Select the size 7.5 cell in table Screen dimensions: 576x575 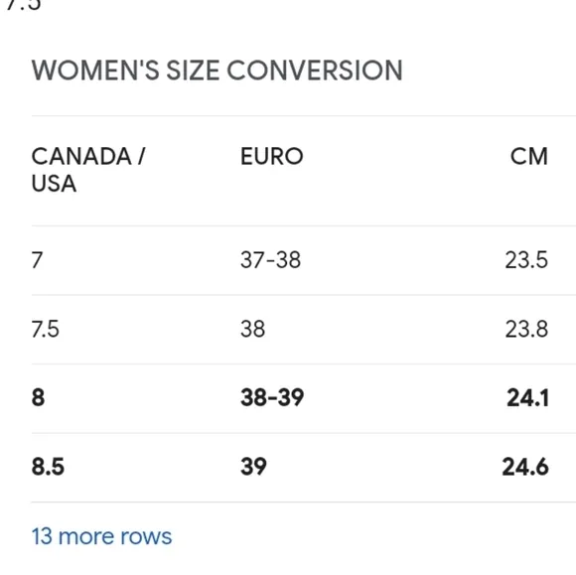[45, 329]
